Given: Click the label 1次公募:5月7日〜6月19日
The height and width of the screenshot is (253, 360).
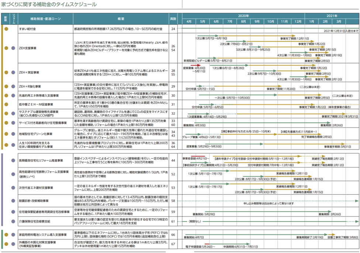Looking at the screenshot, I should [211, 38].
